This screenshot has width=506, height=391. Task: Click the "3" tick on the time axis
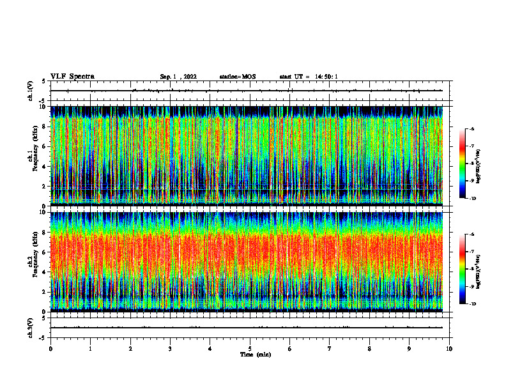click(170, 349)
